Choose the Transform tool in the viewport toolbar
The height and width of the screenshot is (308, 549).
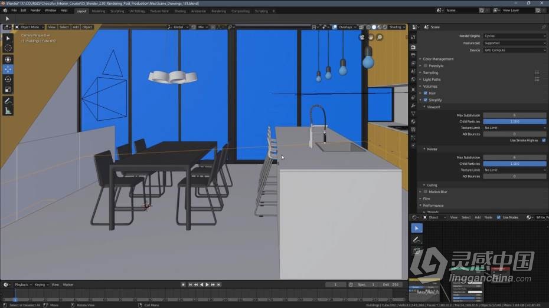tap(8, 59)
